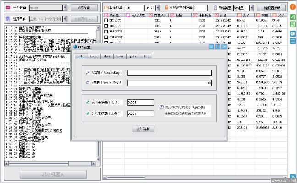Click the green bar chart sidebar icon
Image resolution: width=297 pixels, height=183 pixels.
(x=292, y=17)
